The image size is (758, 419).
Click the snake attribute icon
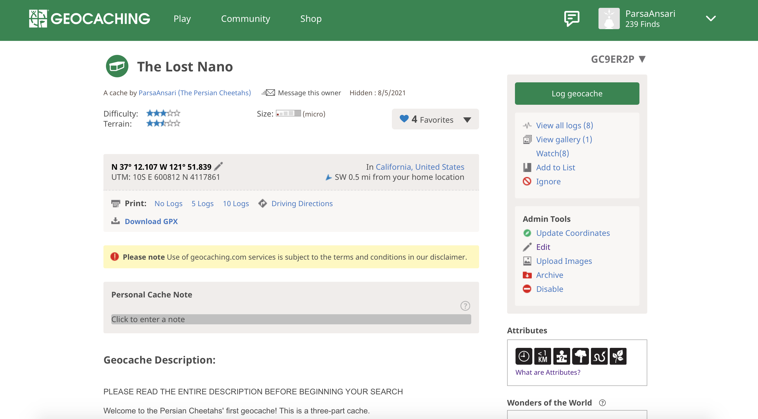[x=599, y=356]
